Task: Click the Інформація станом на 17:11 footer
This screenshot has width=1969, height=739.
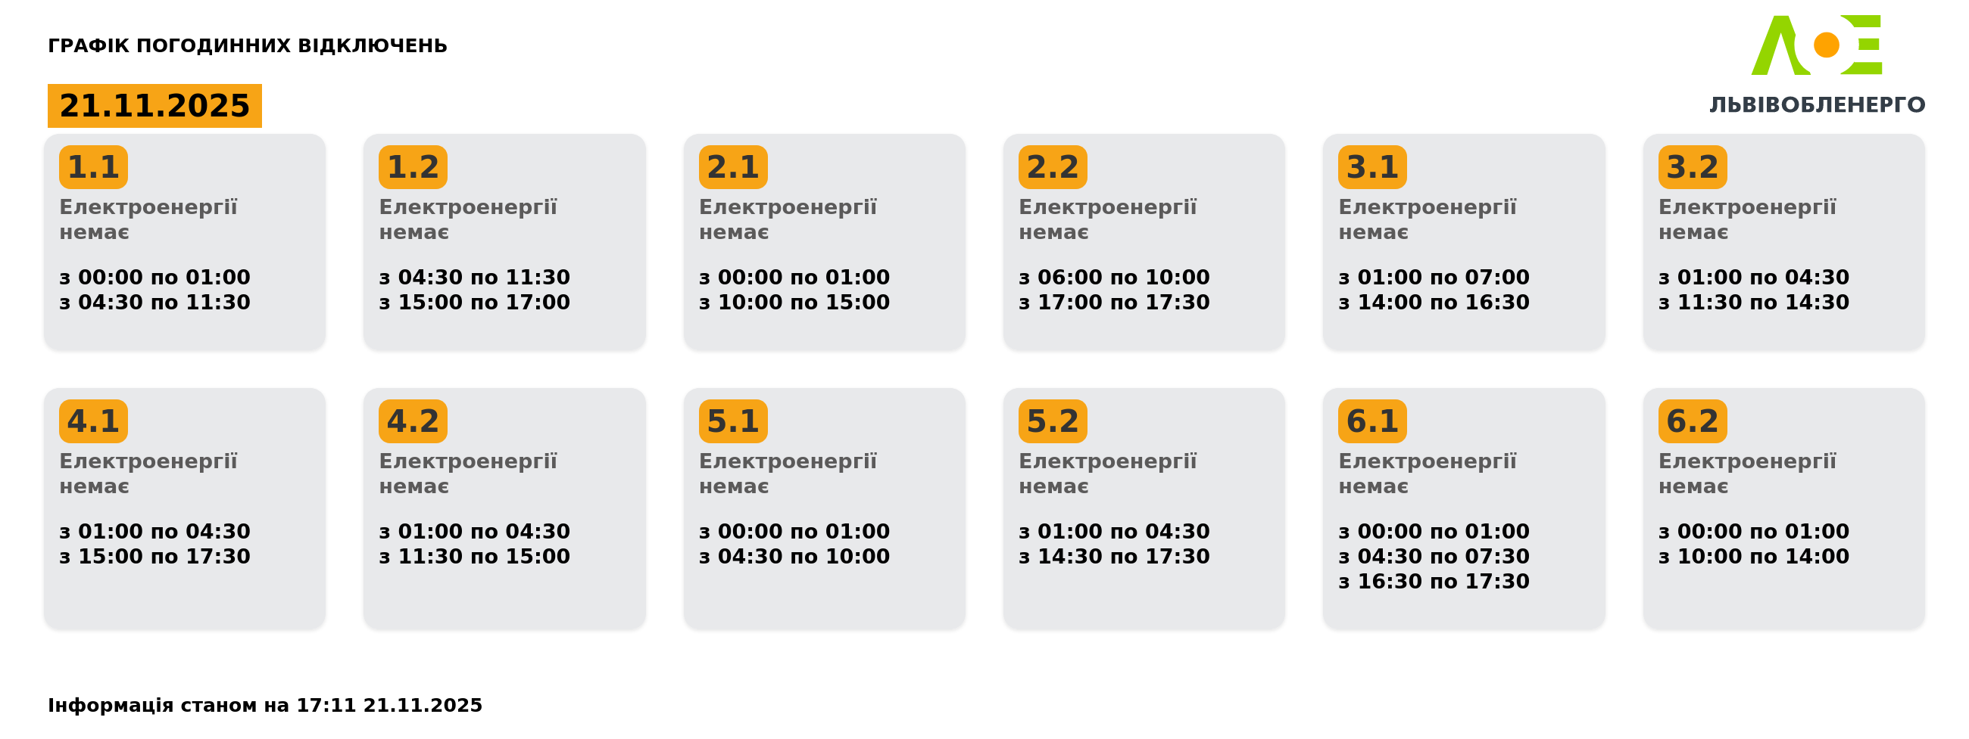Action: [x=264, y=706]
